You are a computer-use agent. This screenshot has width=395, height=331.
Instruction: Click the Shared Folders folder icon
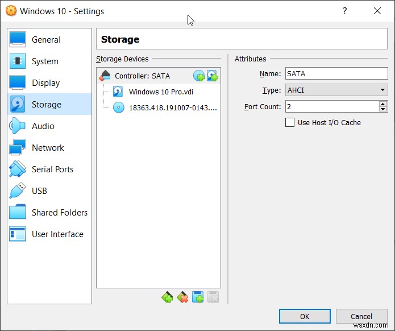click(18, 212)
